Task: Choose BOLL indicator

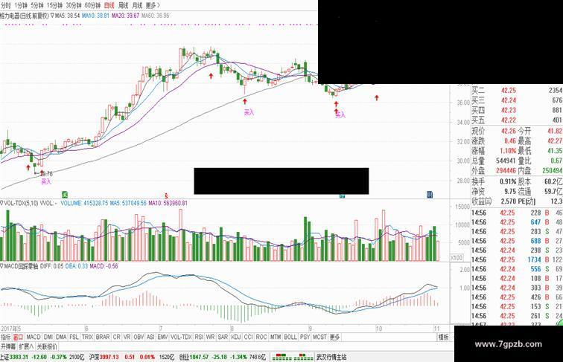Action: [290, 337]
